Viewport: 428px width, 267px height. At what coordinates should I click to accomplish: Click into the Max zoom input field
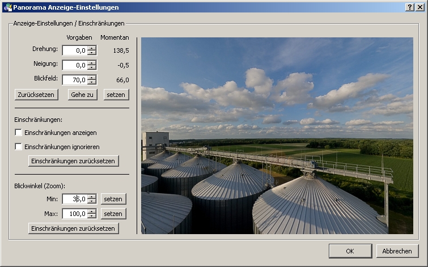74,214
